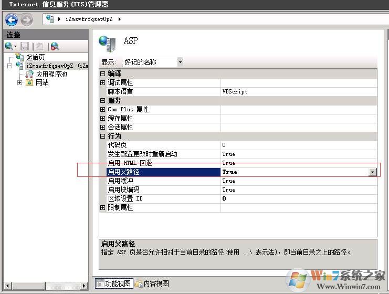Click True value for 发生配置更改时重新启动

tap(299, 154)
